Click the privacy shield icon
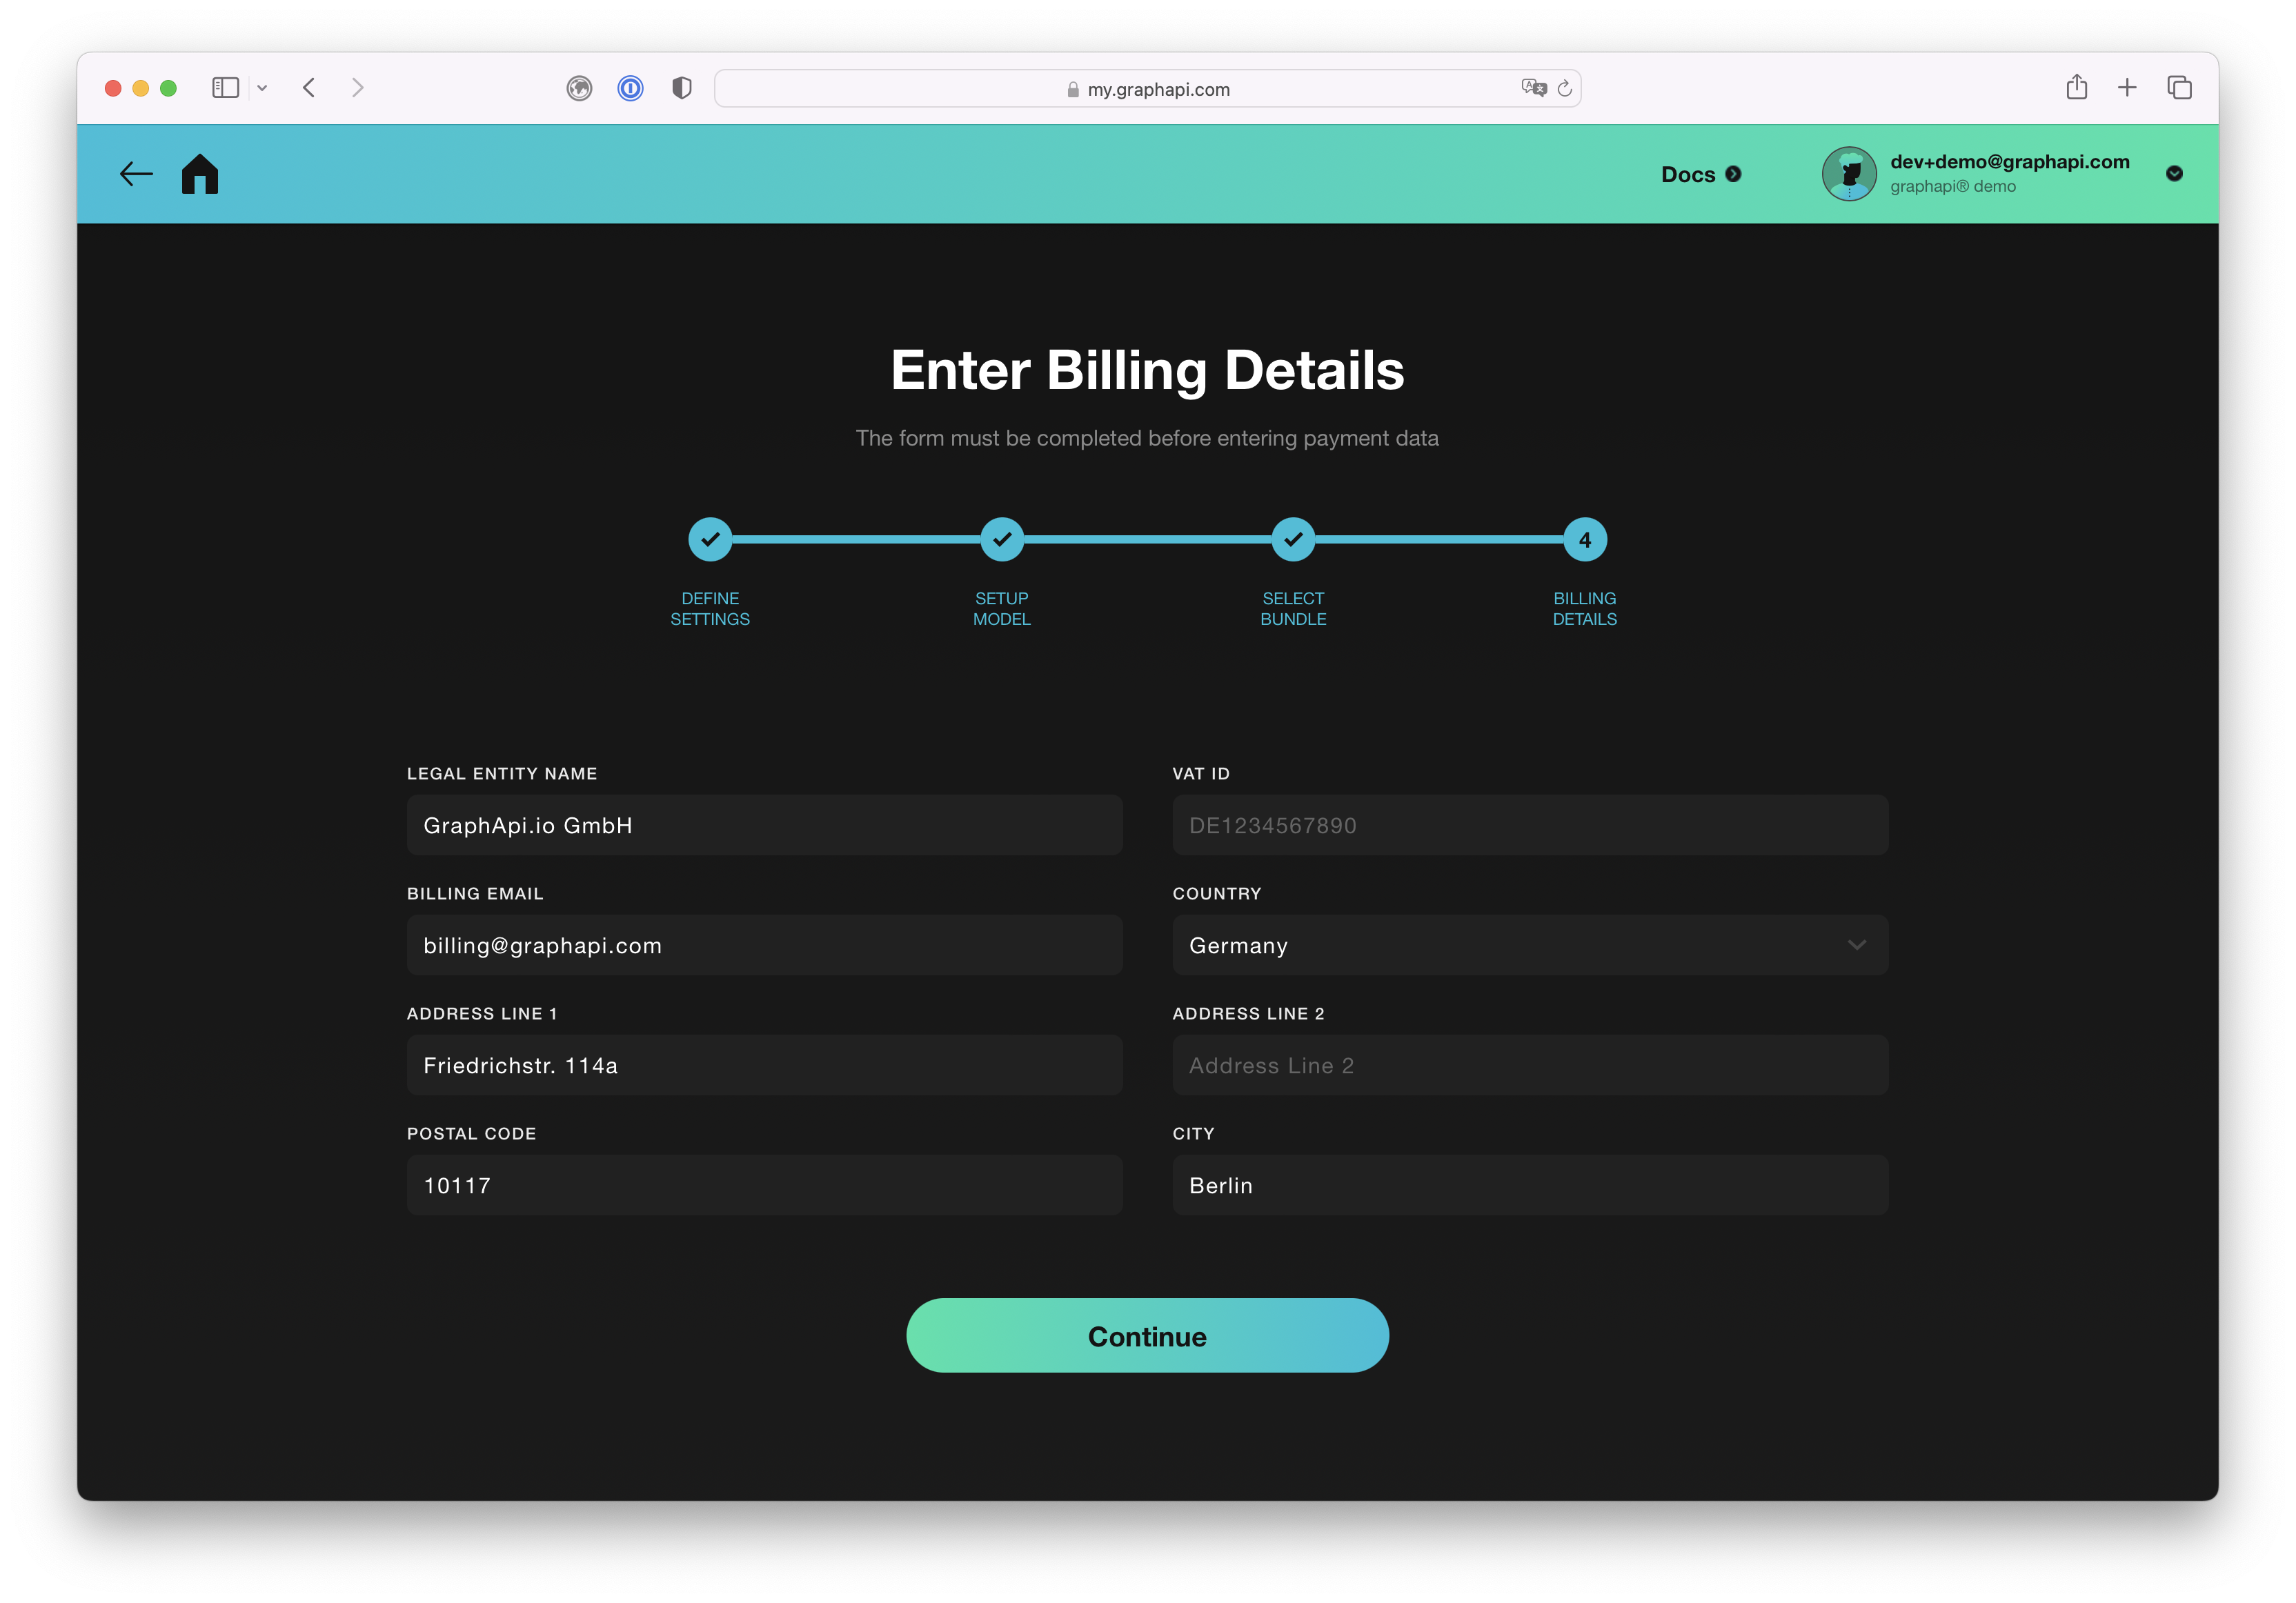Viewport: 2296px width, 1603px height. pos(682,89)
